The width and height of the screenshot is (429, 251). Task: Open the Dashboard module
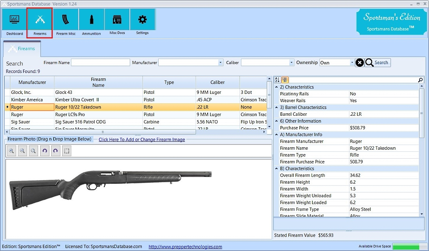(x=14, y=23)
